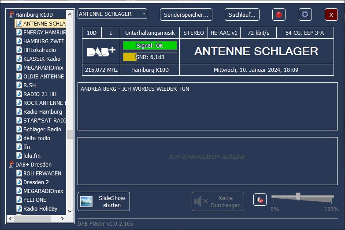This screenshot has width=345, height=230.
Task: Click the red record button icon
Action: (x=278, y=15)
